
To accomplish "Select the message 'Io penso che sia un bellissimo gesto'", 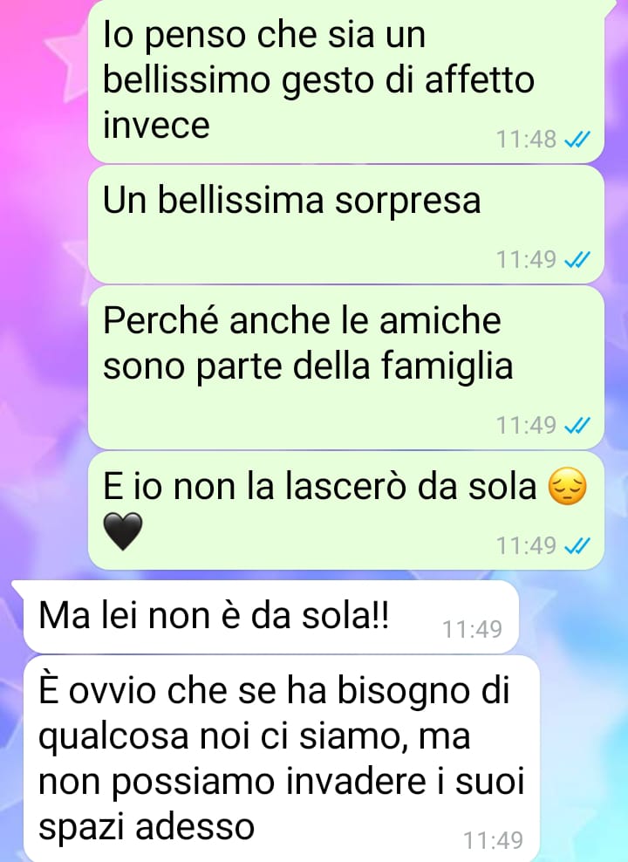I will 346,81.
